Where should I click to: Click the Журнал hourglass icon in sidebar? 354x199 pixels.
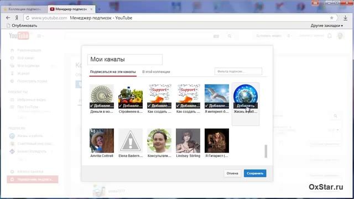(12, 74)
